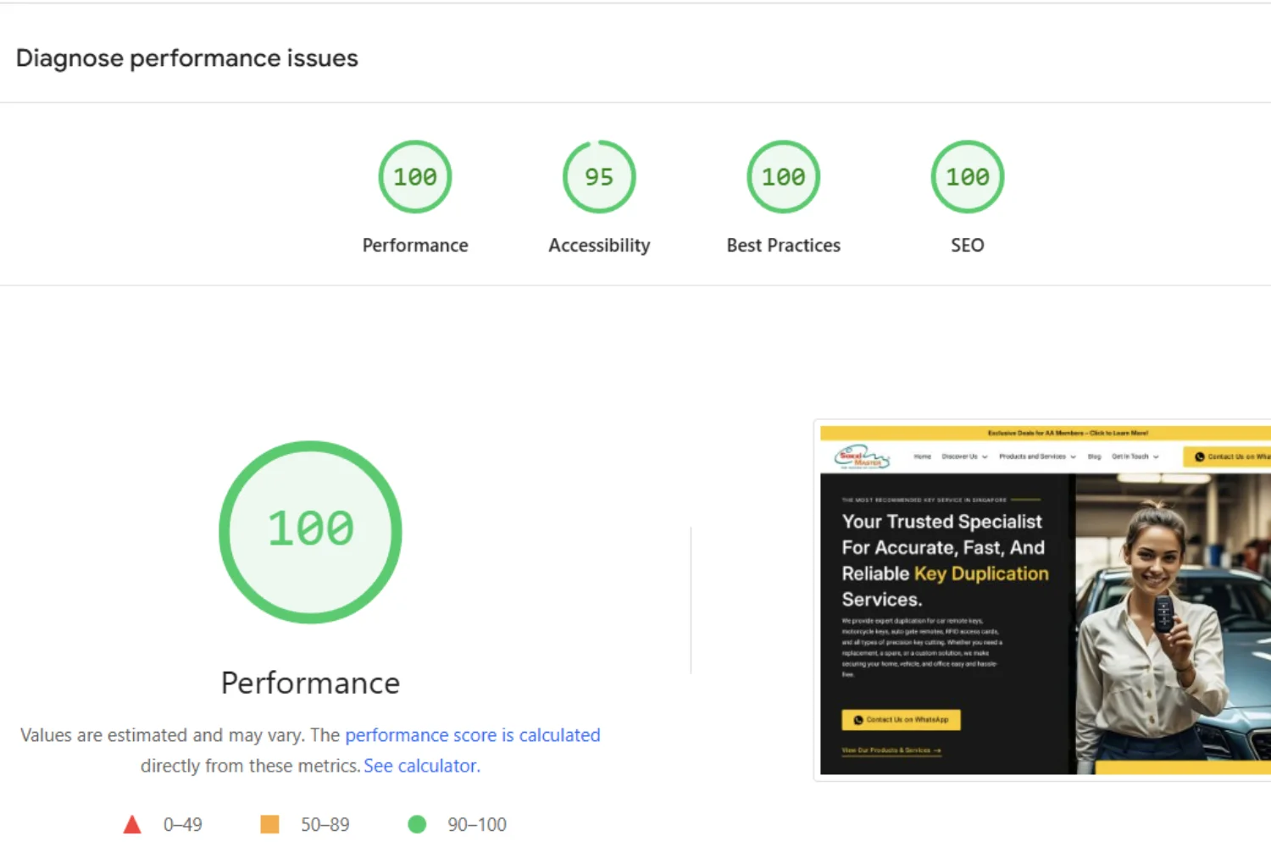Open the SEO category label

968,246
